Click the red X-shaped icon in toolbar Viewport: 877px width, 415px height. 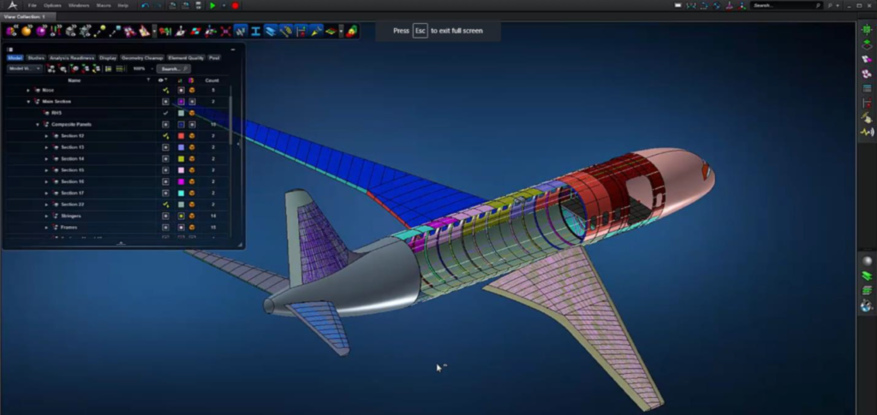pyautogui.click(x=226, y=32)
